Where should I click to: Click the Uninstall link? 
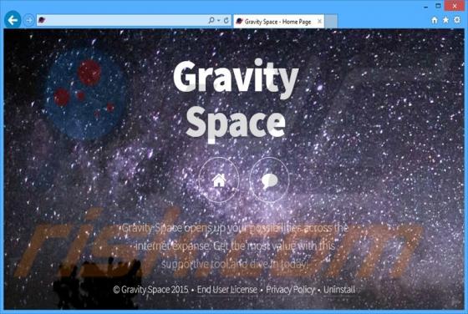pos(339,289)
